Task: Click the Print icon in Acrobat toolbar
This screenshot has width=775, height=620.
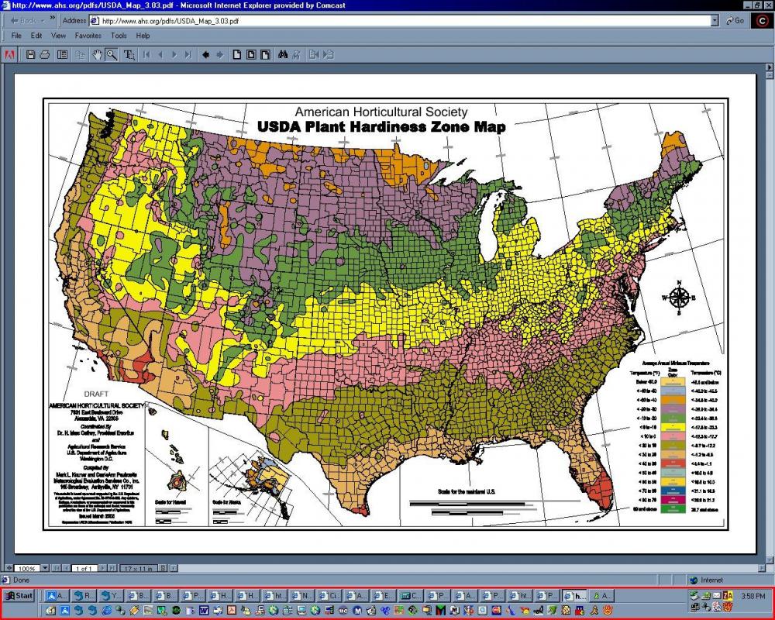Action: tap(45, 54)
